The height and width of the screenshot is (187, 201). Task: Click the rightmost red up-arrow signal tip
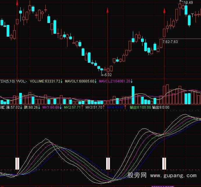tap(164, 10)
